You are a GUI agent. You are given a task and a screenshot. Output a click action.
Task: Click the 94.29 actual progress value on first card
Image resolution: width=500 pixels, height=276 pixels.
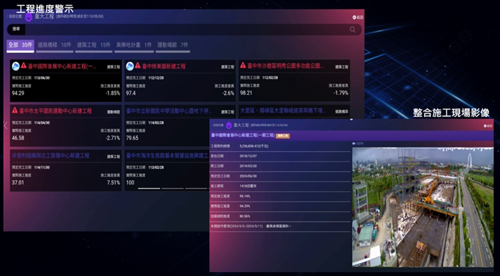18,93
